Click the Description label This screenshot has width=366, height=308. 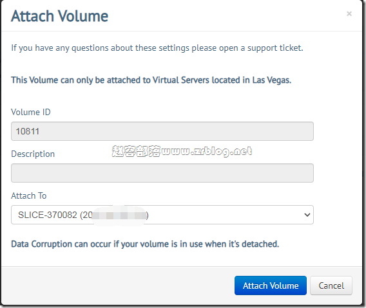33,154
